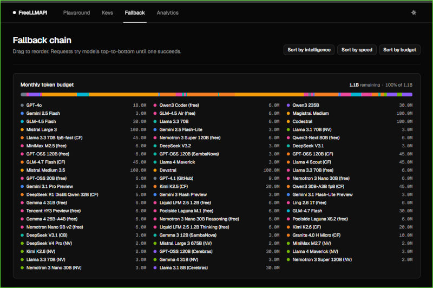Click the teal dot beside DeepSeek V3.1
Viewport: 433px width, 288px height.
[x=288, y=146]
